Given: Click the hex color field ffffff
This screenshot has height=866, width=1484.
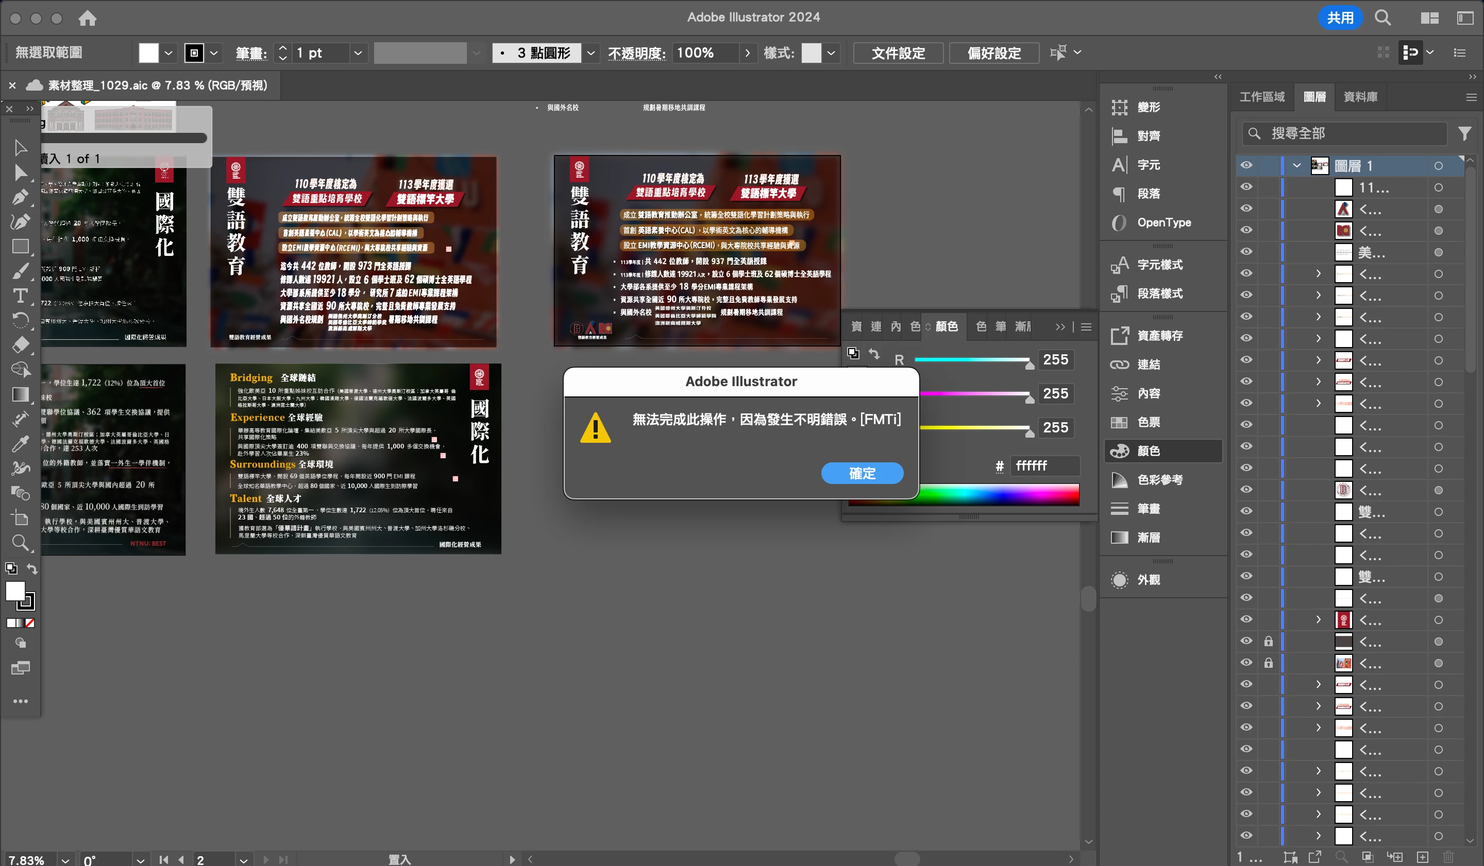Looking at the screenshot, I should click(1045, 466).
